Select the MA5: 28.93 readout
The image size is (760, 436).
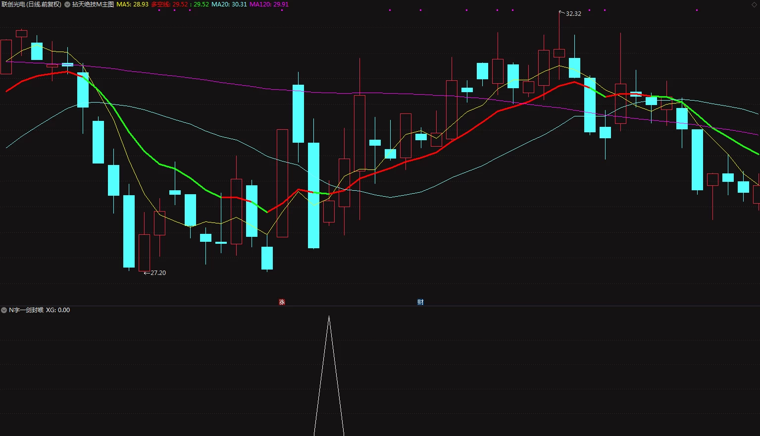pyautogui.click(x=132, y=4)
